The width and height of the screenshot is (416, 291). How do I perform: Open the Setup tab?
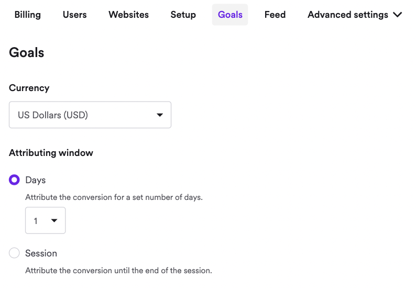click(x=183, y=15)
